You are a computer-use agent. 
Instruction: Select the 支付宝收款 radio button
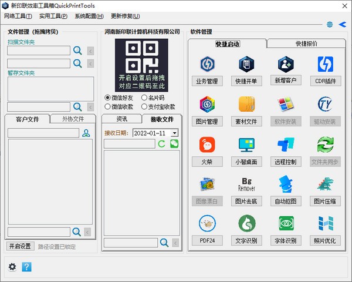tap(144, 107)
